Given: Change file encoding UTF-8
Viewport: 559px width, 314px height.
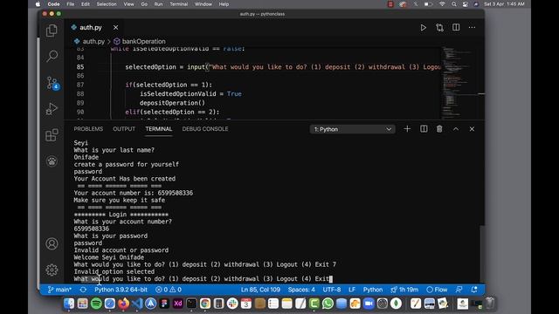Looking at the screenshot, I should click(332, 290).
